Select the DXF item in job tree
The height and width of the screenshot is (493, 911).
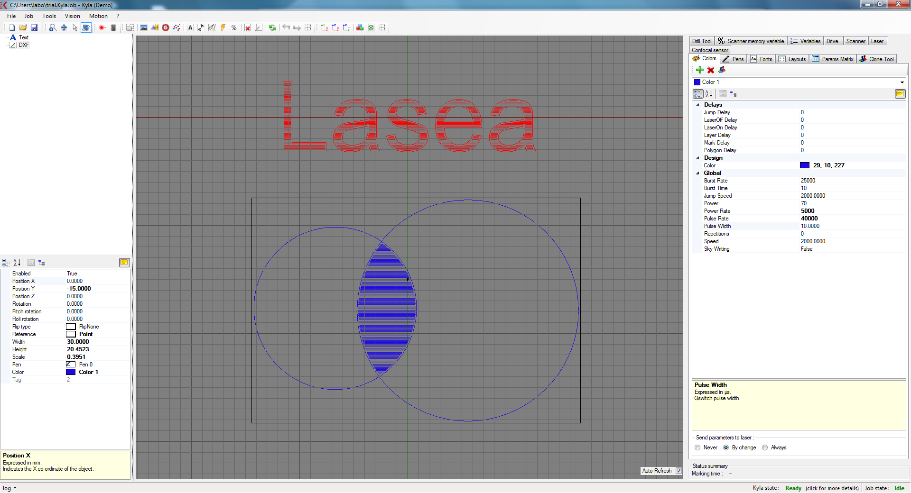click(x=24, y=45)
